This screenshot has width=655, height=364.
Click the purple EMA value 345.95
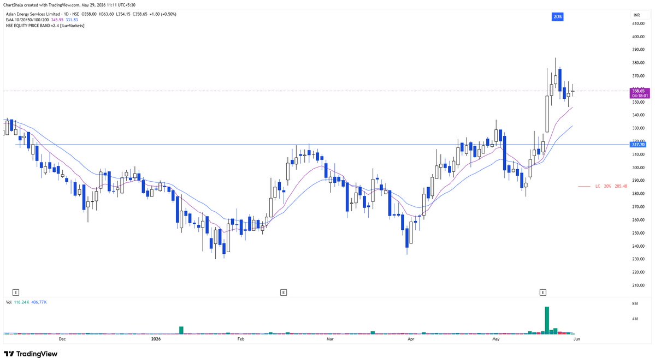[x=57, y=20]
